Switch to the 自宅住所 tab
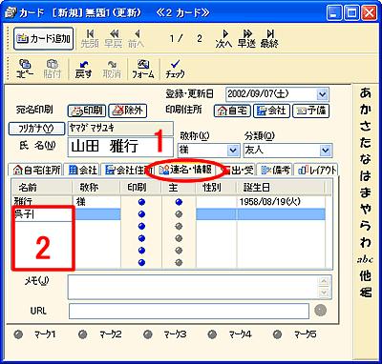Image resolution: width=382 pixels, height=364 pixels. pyautogui.click(x=36, y=171)
